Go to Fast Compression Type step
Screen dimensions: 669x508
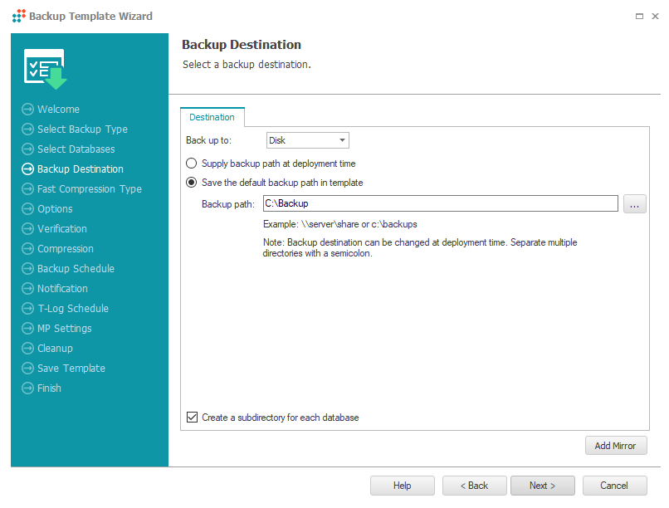pos(90,189)
